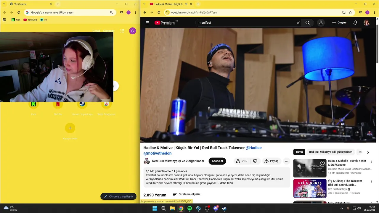Open Spotify from the taskbar
This screenshot has height=213, width=379.
(x=189, y=208)
